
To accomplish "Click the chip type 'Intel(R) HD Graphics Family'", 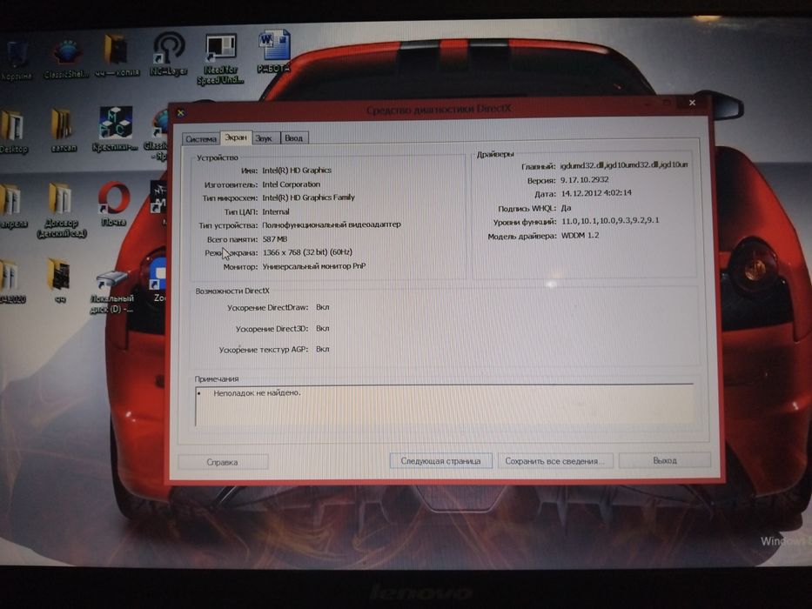I will click(309, 197).
